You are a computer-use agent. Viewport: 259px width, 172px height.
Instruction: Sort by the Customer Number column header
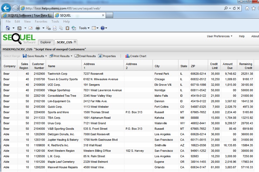pyautogui.click(x=38, y=66)
